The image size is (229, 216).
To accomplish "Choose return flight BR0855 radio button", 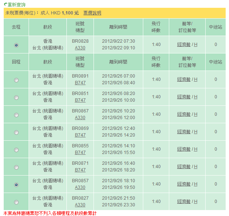I will coord(16,150).
